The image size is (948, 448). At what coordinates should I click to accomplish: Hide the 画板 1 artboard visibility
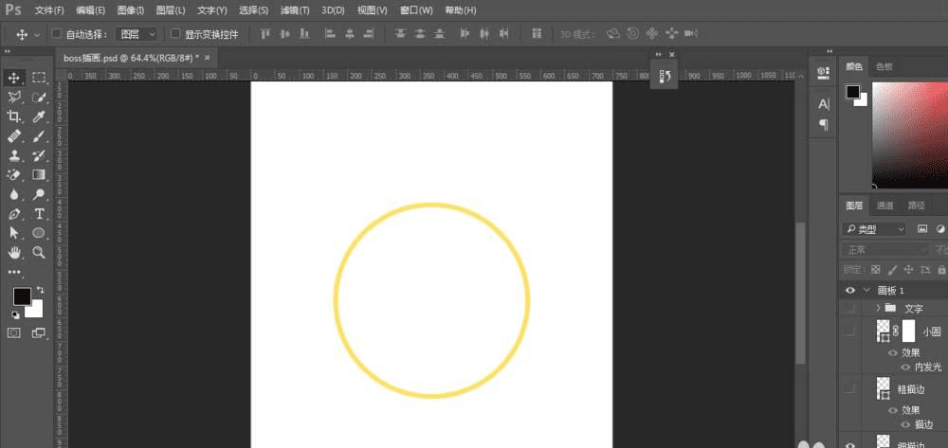pyautogui.click(x=850, y=291)
